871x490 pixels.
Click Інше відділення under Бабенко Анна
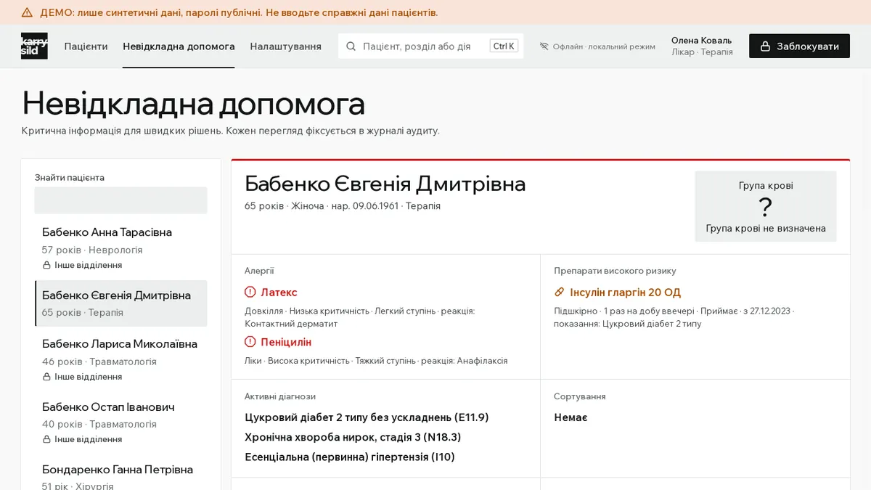tap(88, 266)
